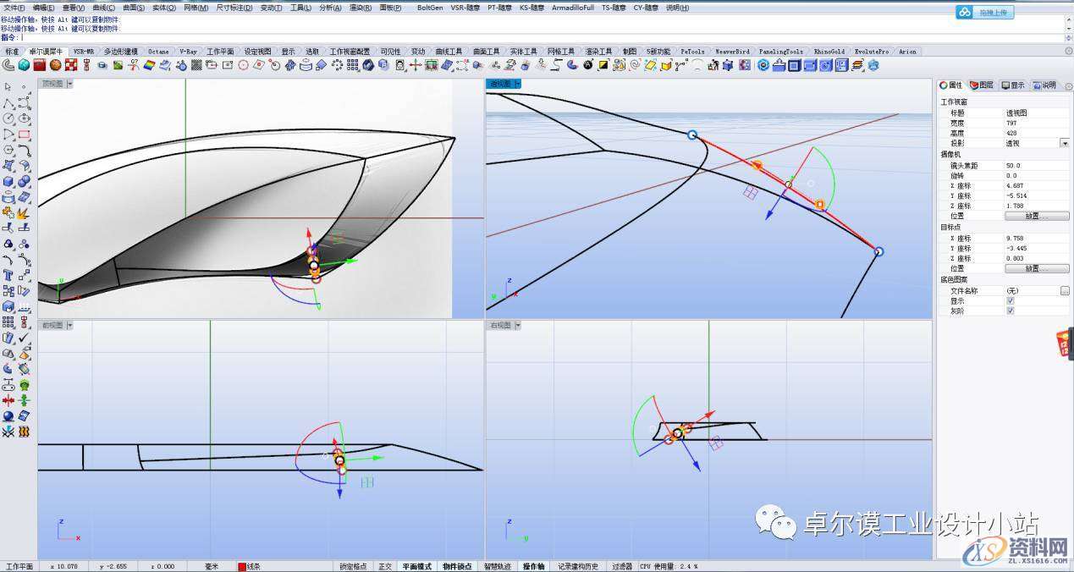
Task: Select the Text tool in left toolbar
Action: click(x=8, y=275)
